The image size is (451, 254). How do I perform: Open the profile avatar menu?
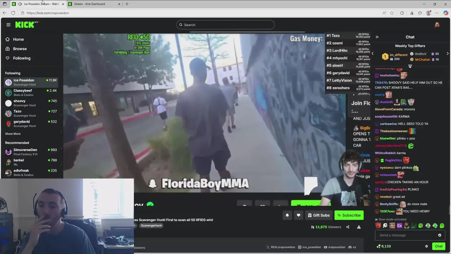437,25
